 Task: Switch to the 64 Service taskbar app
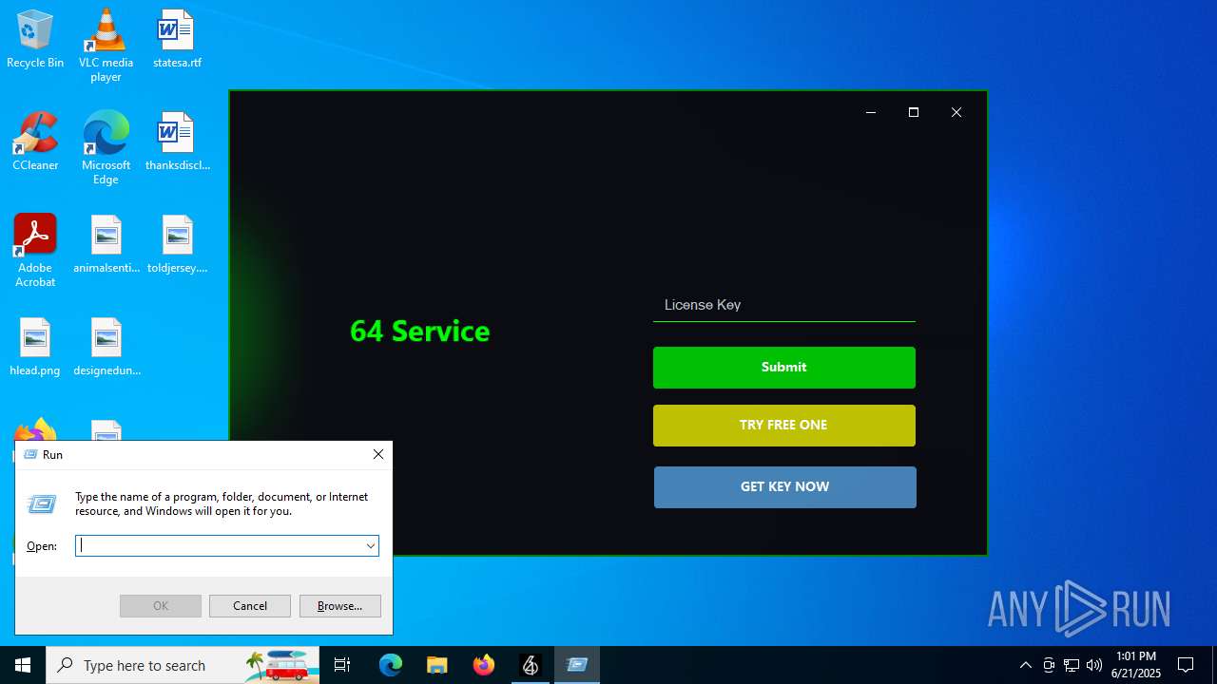[x=530, y=665]
